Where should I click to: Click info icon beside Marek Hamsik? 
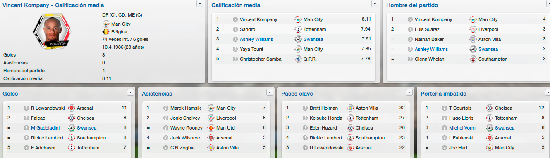(165, 108)
